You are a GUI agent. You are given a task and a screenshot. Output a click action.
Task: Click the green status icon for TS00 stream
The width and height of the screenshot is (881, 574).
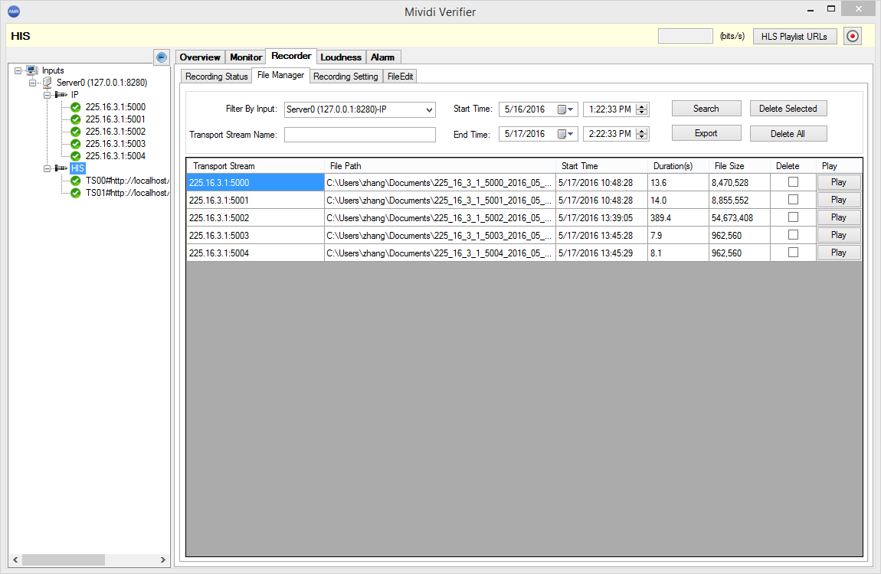click(x=76, y=181)
